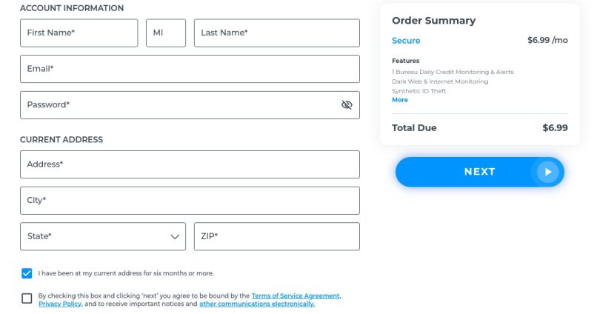Expand features list via More link
The height and width of the screenshot is (314, 600).
coord(399,100)
